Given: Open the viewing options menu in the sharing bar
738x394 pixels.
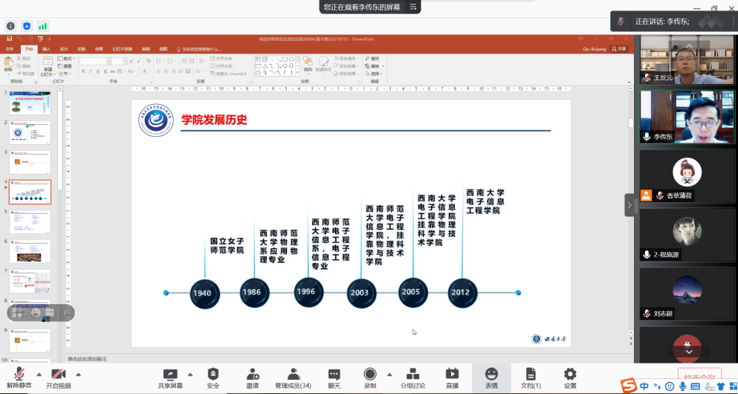Looking at the screenshot, I should tap(413, 7).
